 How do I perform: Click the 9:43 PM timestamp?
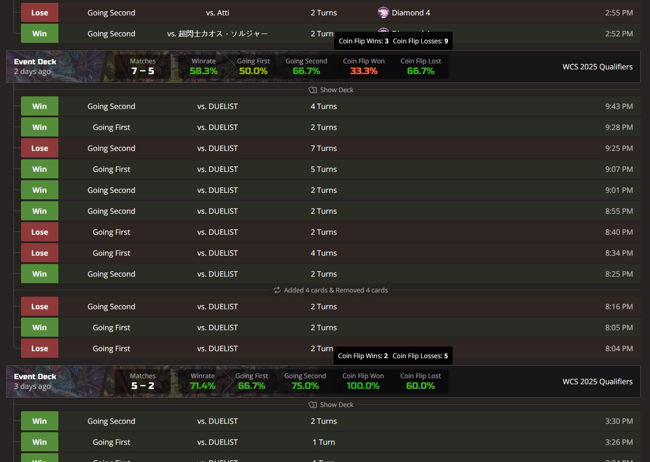point(619,106)
